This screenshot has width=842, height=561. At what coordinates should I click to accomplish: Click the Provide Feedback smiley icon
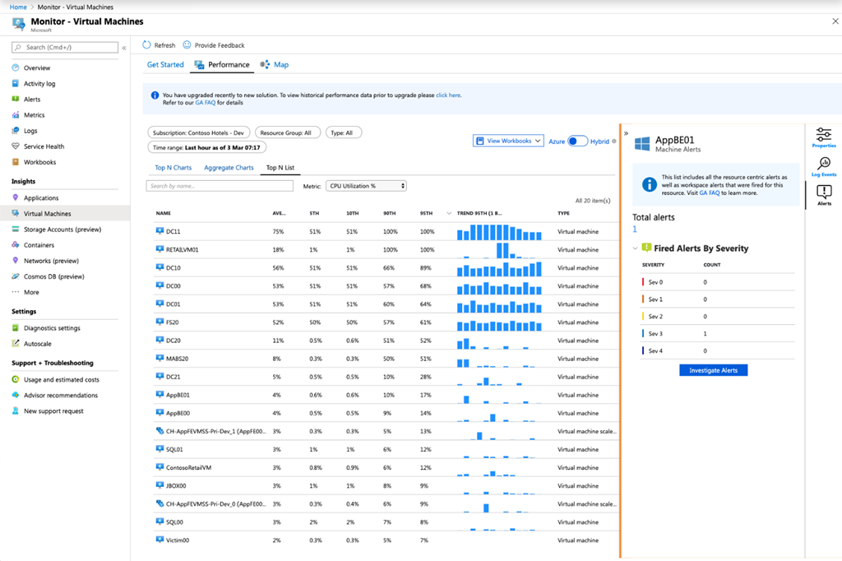pyautogui.click(x=187, y=45)
